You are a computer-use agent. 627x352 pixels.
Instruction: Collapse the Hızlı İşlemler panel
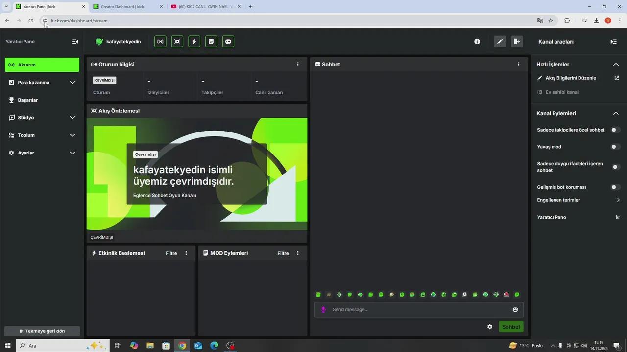[616, 64]
